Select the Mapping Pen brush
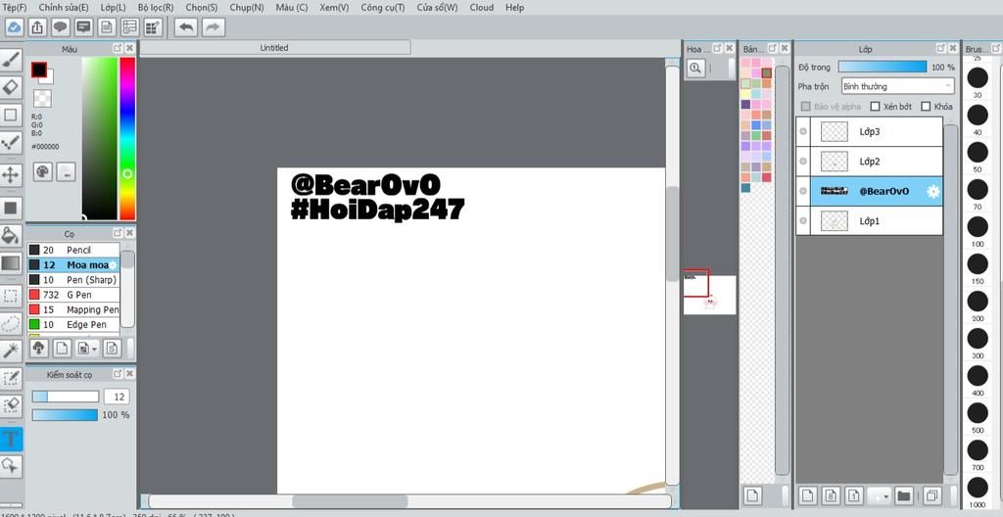 [x=73, y=309]
